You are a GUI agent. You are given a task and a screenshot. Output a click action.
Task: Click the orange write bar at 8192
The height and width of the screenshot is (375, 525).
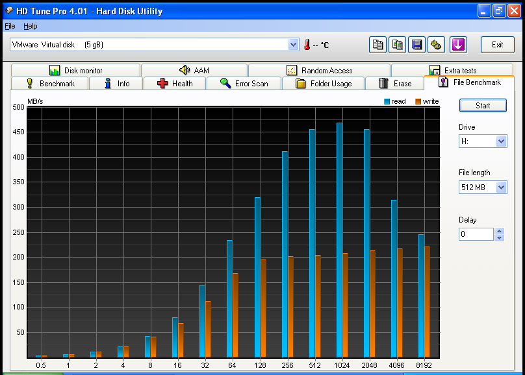pyautogui.click(x=427, y=302)
